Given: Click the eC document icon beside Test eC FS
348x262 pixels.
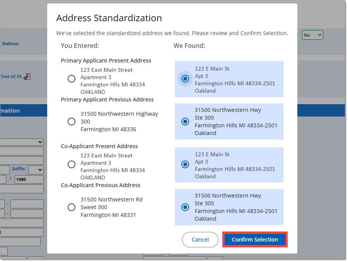Looking at the screenshot, I should (27, 76).
